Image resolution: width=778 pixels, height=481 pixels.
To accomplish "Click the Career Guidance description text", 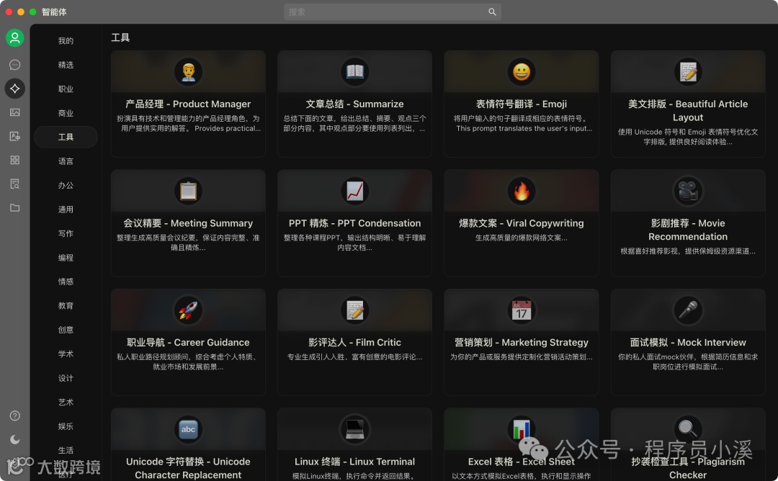I will click(188, 361).
